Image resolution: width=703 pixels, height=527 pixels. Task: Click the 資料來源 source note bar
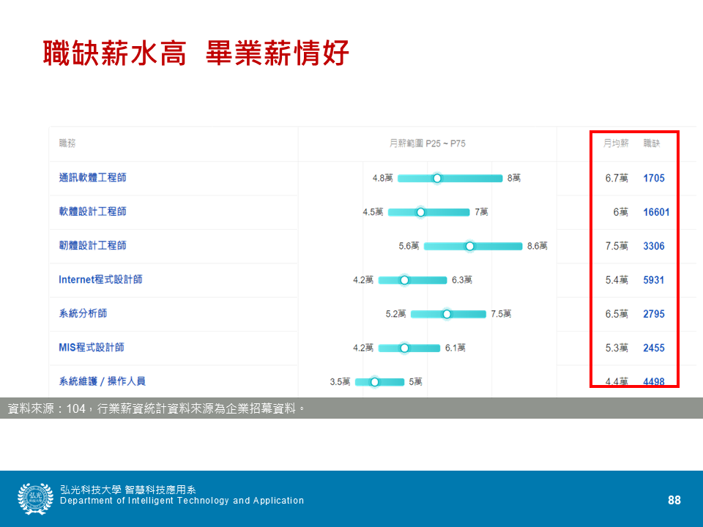click(351, 408)
